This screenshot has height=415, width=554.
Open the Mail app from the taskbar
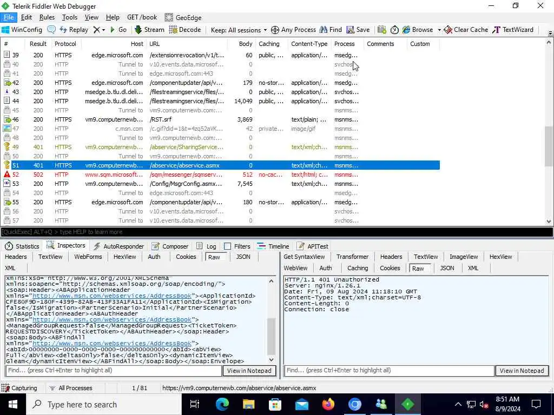(302, 404)
